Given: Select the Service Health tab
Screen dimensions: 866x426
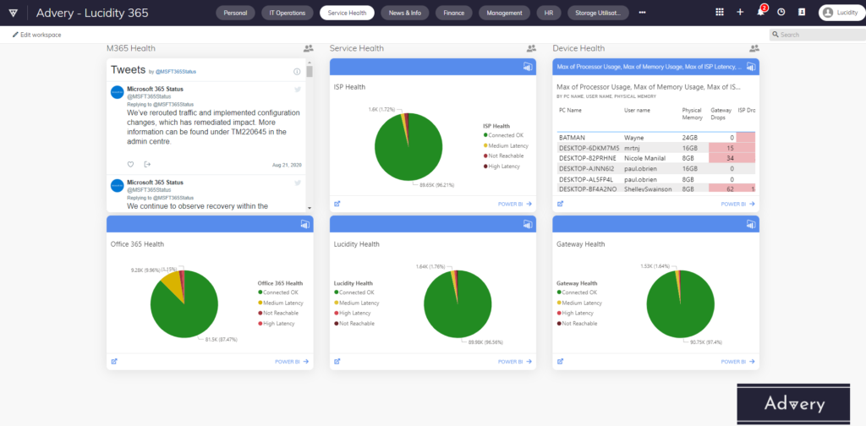Looking at the screenshot, I should tap(347, 13).
